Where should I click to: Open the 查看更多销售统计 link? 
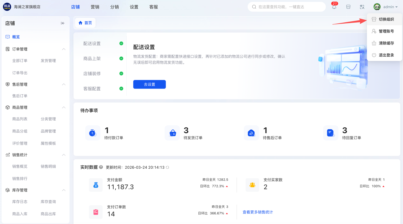[x=258, y=212]
